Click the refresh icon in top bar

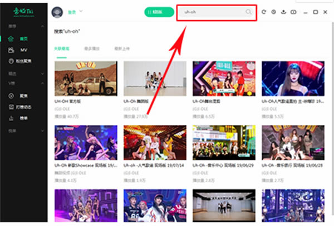tap(264, 12)
